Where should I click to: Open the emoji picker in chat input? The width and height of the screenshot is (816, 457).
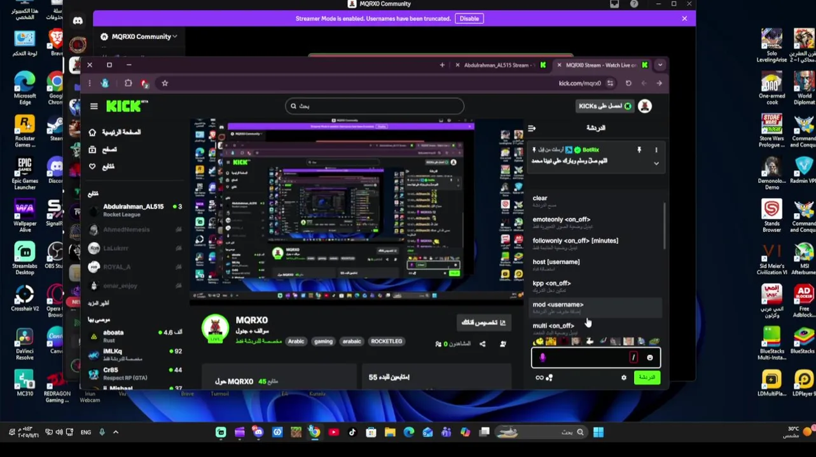click(x=649, y=358)
